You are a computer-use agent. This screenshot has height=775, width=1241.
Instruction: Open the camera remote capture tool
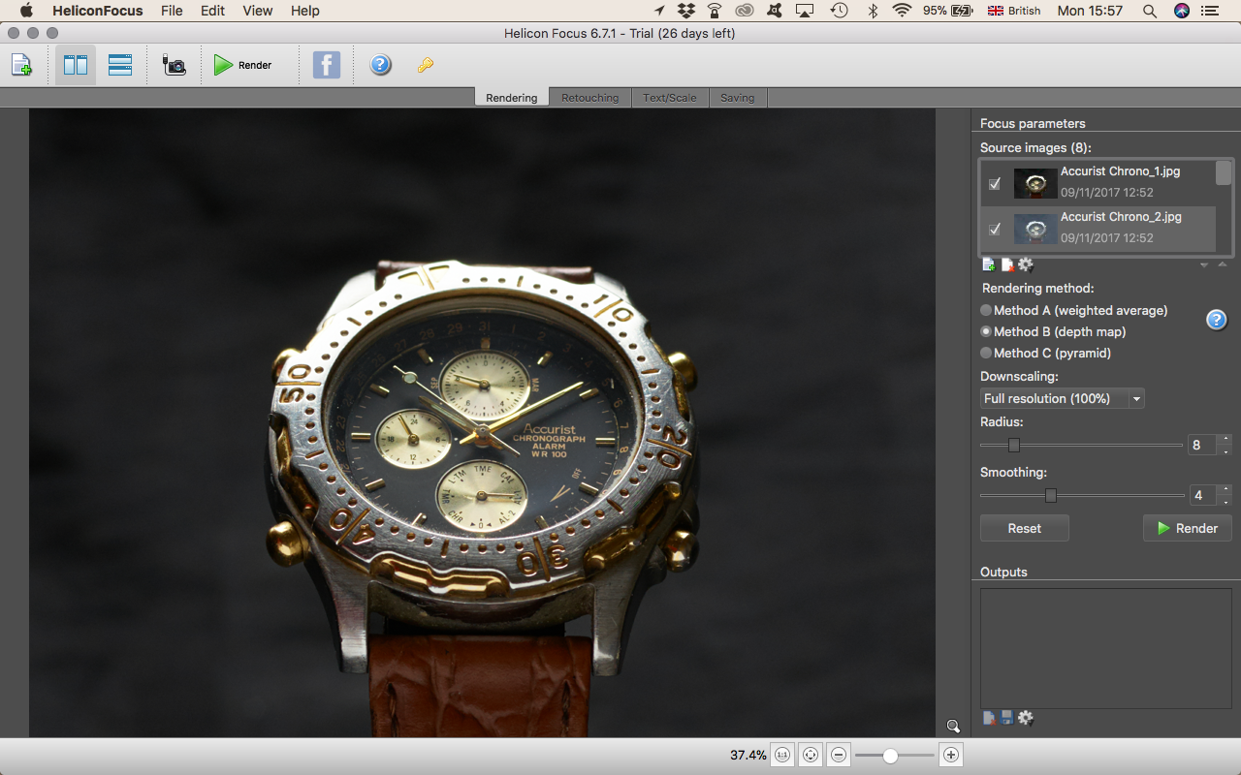point(175,65)
